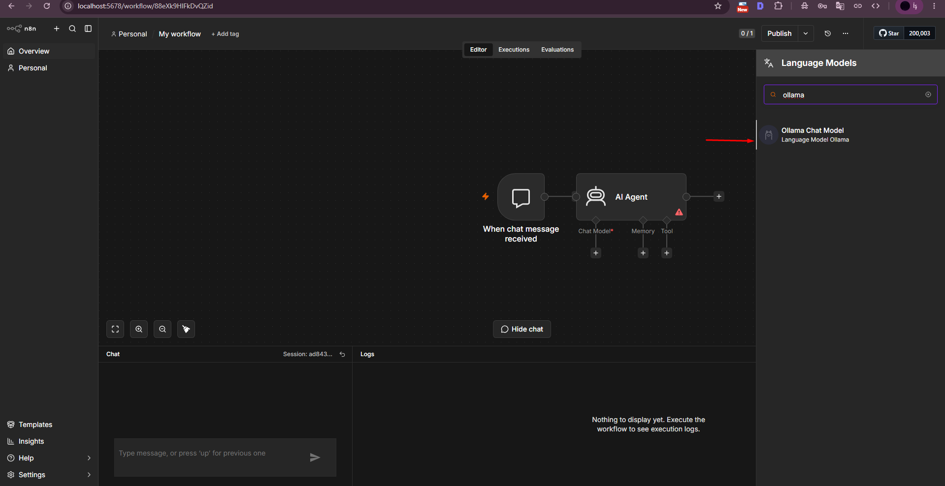Open the password key icon in browser toolbar
The image size is (945, 486).
coord(822,6)
